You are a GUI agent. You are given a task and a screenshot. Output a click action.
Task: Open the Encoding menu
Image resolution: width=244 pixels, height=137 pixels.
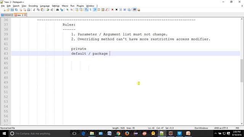33,6
